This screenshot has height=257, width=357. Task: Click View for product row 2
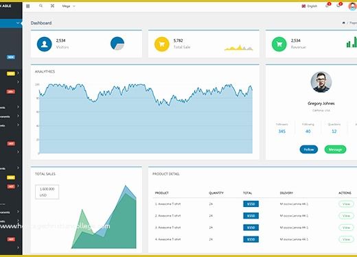point(346,216)
